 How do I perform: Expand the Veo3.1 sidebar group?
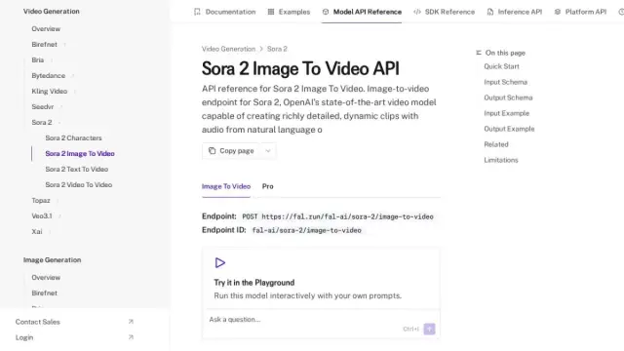pos(59,215)
